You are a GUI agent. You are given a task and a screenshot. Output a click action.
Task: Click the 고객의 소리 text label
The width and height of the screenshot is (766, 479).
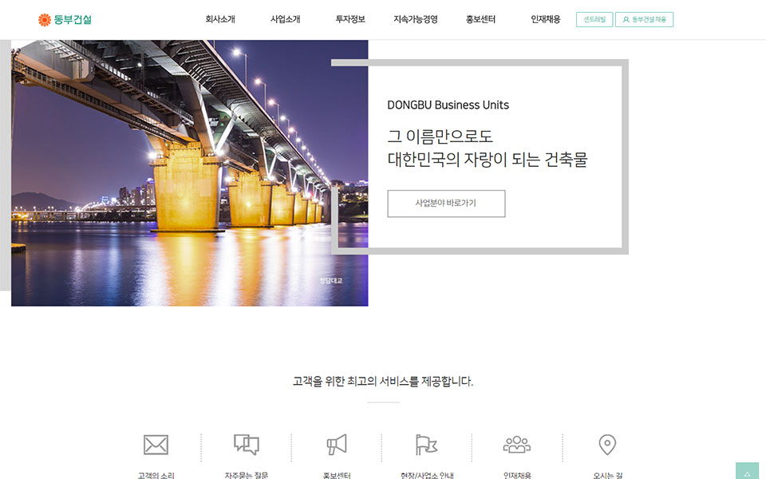pos(156,475)
